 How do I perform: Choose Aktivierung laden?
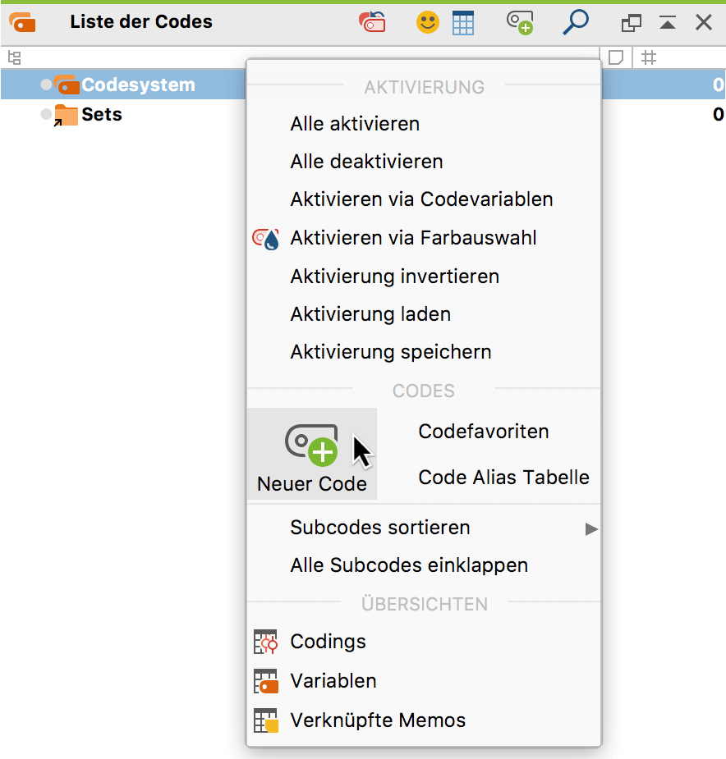coord(370,314)
